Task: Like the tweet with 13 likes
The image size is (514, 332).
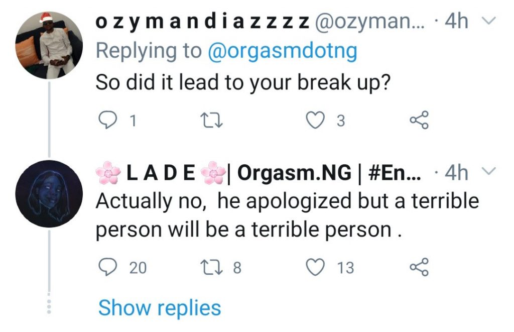Action: click(315, 267)
